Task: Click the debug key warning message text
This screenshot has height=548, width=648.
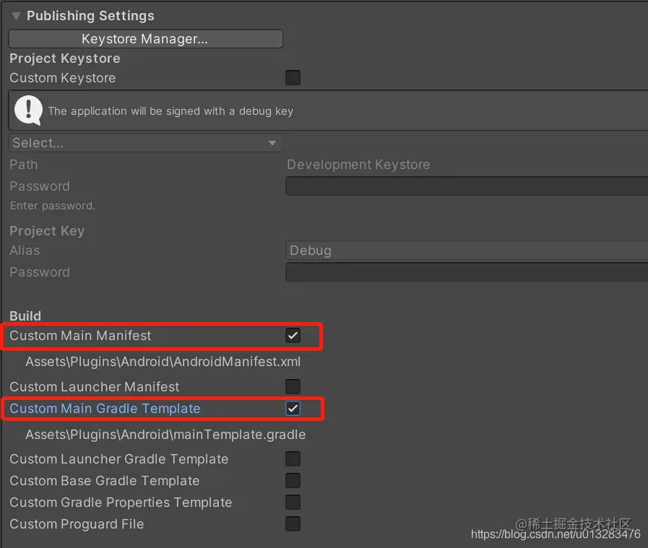Action: point(170,111)
